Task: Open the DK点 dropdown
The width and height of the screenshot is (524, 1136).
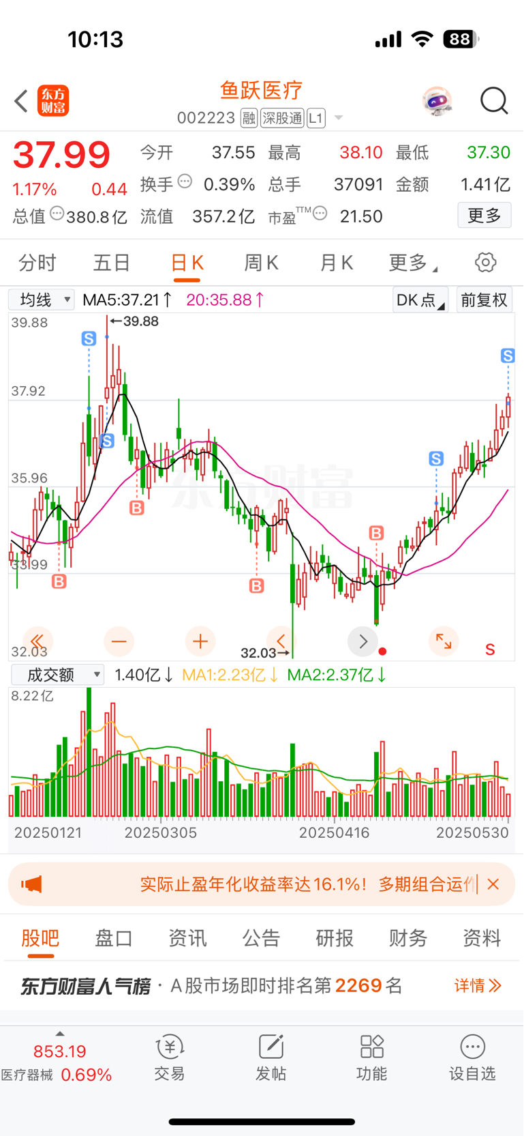Action: click(x=420, y=300)
